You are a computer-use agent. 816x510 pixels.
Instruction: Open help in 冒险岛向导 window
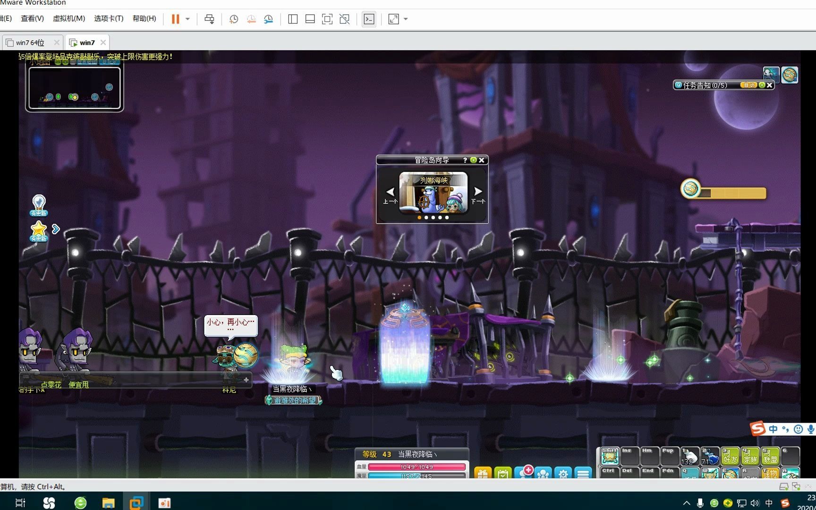tap(465, 160)
